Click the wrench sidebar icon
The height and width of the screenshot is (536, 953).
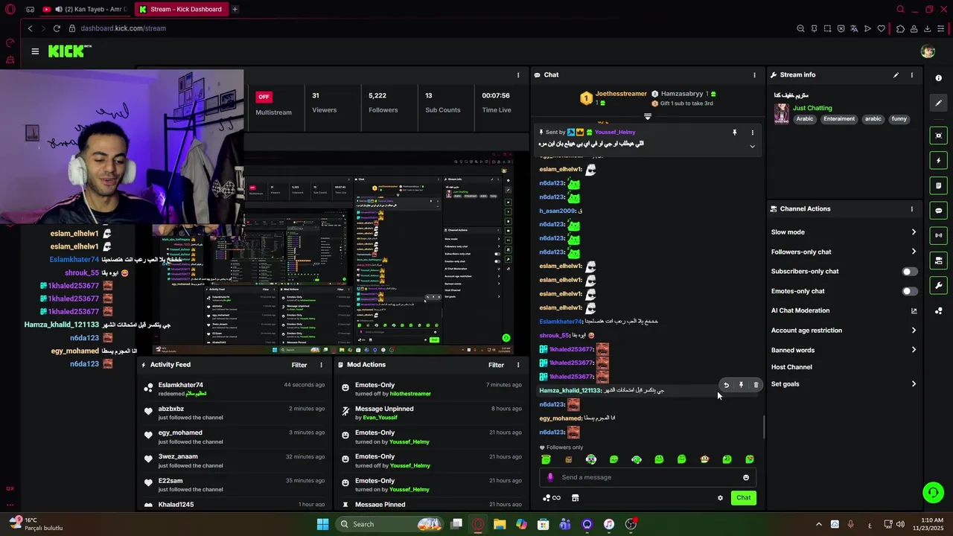click(x=938, y=285)
